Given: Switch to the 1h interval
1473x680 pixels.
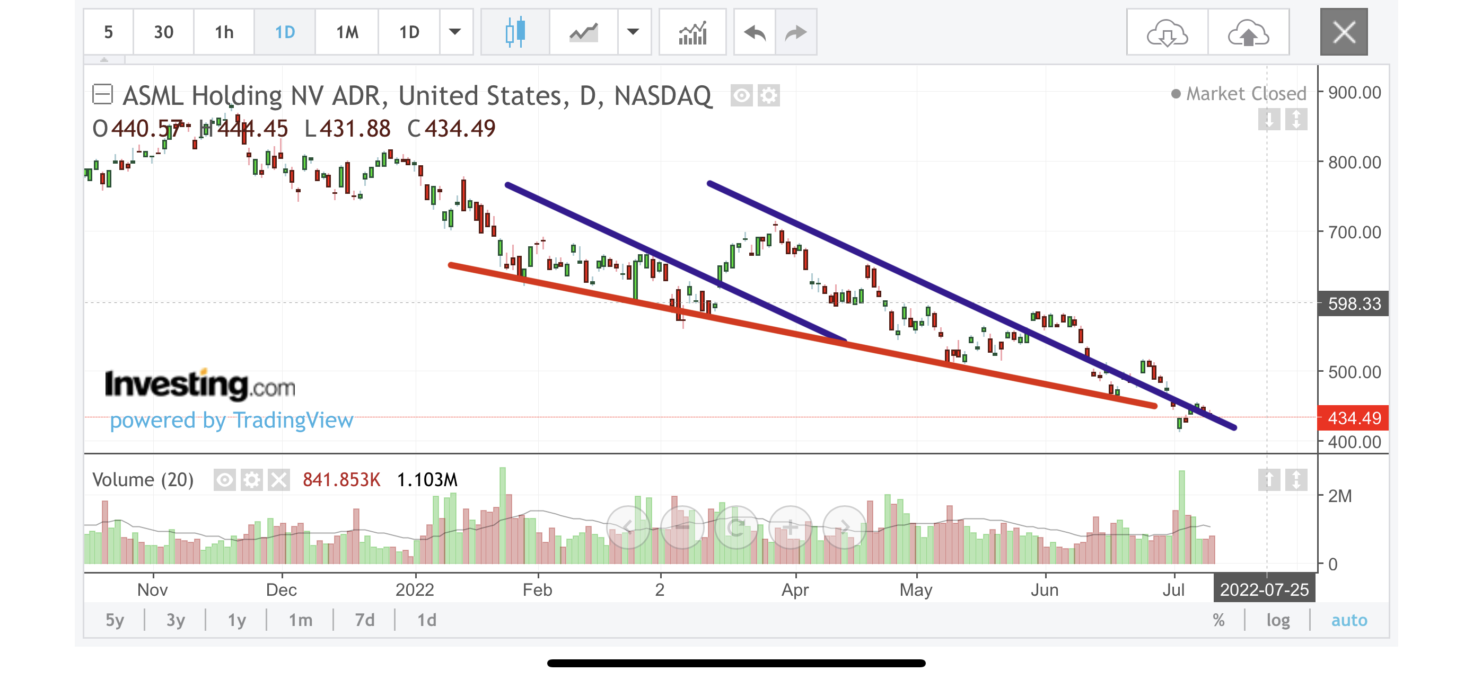Looking at the screenshot, I should click(x=224, y=32).
